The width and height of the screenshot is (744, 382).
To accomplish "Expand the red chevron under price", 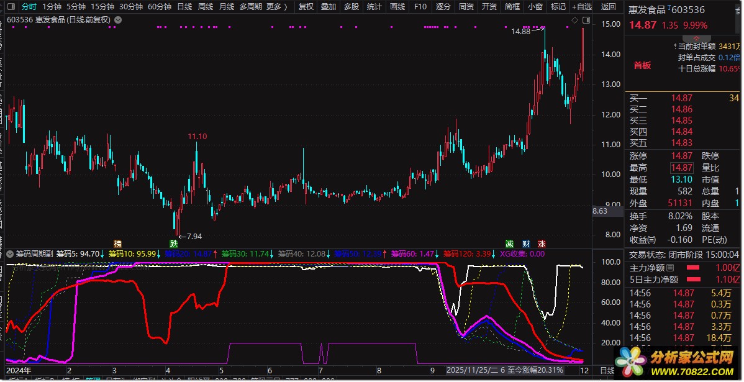I will click(696, 39).
